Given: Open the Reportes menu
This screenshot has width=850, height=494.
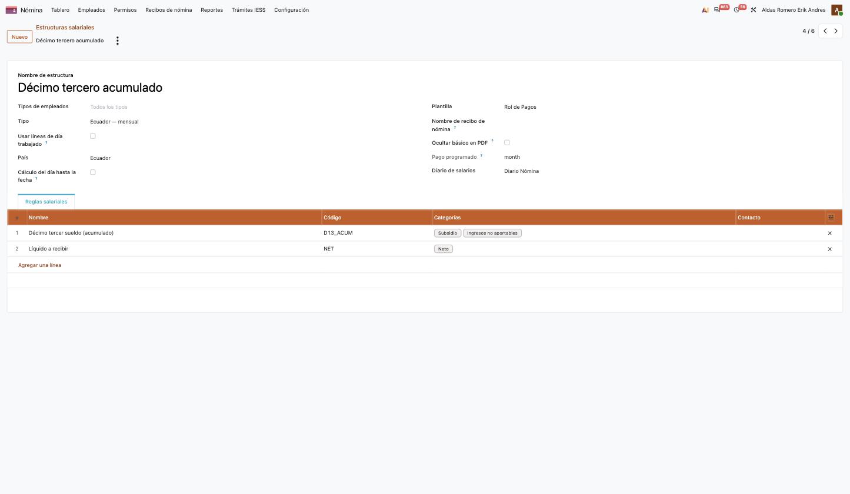Looking at the screenshot, I should pos(212,10).
